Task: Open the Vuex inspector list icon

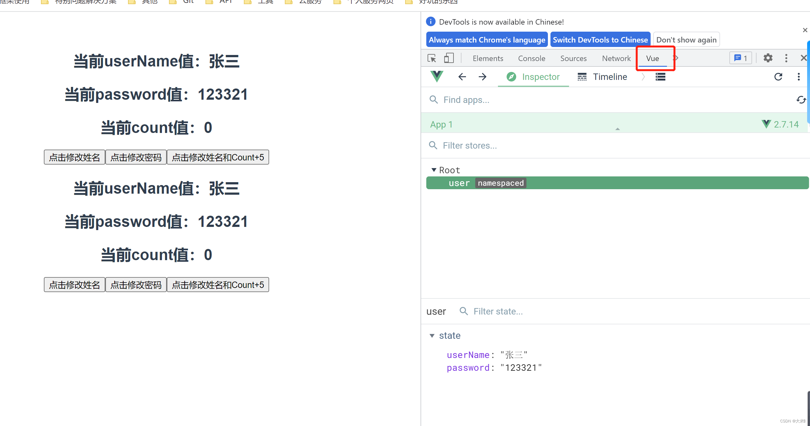Action: click(660, 77)
